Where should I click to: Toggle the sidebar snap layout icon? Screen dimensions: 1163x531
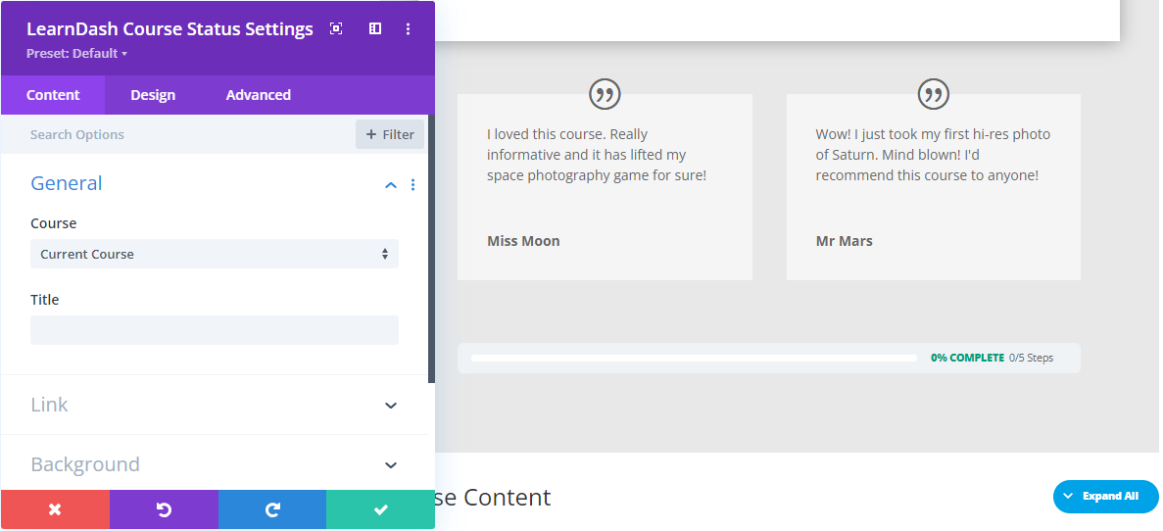(x=375, y=28)
